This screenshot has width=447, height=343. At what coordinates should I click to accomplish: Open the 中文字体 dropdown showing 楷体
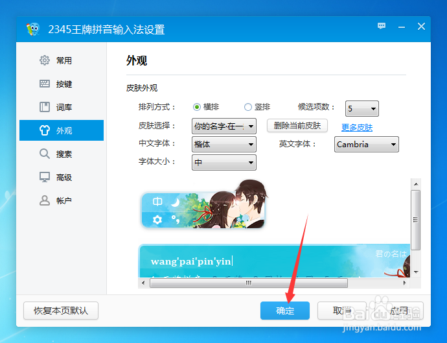coord(223,144)
